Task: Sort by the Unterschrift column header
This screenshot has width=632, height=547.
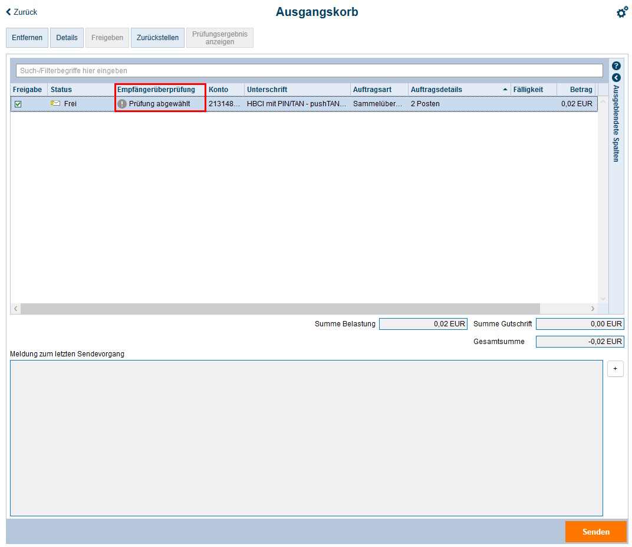Action: click(267, 90)
